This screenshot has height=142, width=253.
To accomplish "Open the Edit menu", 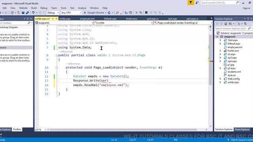I will click(x=4, y=8).
